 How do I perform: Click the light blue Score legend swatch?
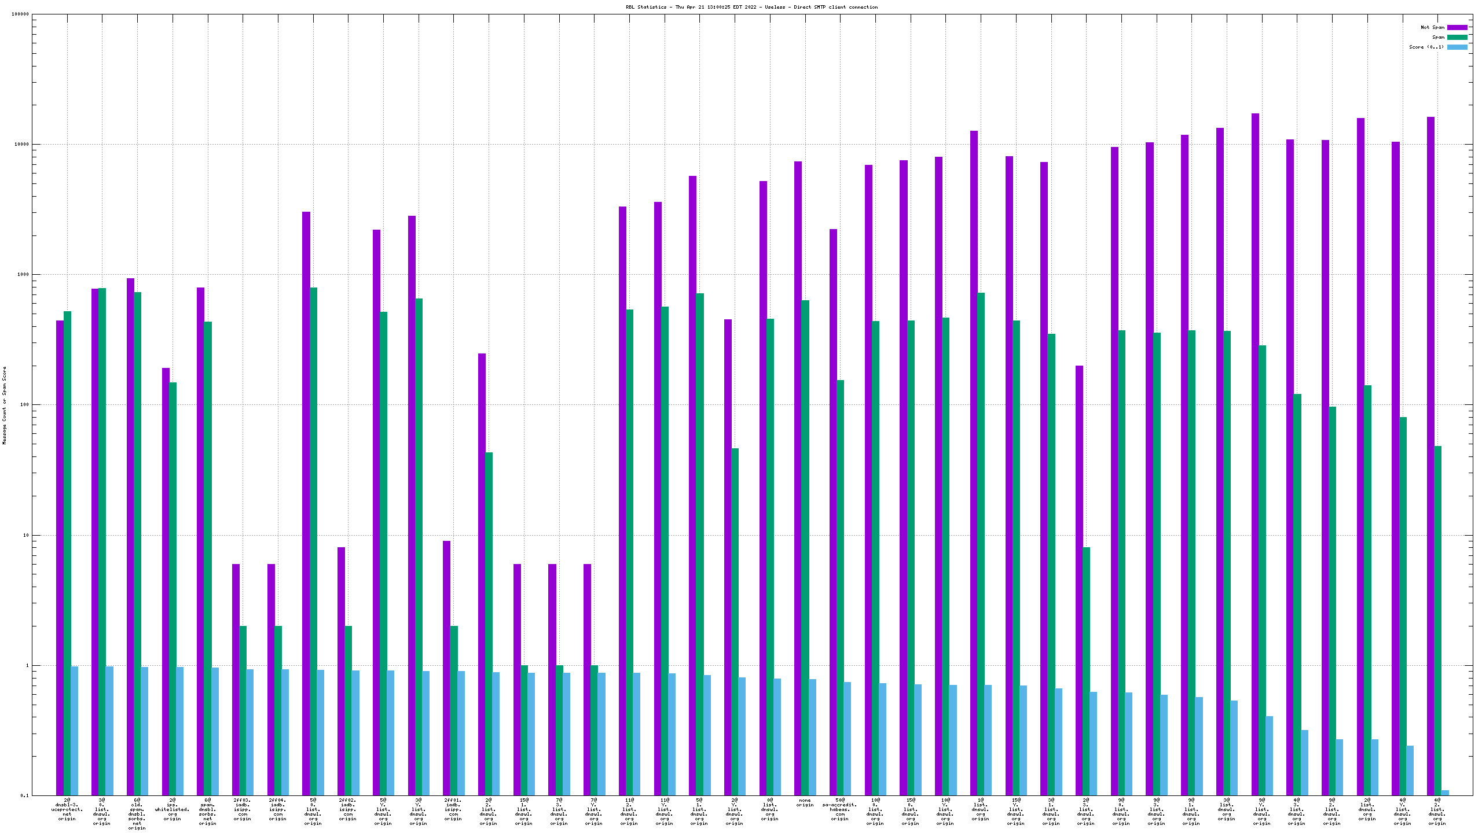pyautogui.click(x=1457, y=47)
